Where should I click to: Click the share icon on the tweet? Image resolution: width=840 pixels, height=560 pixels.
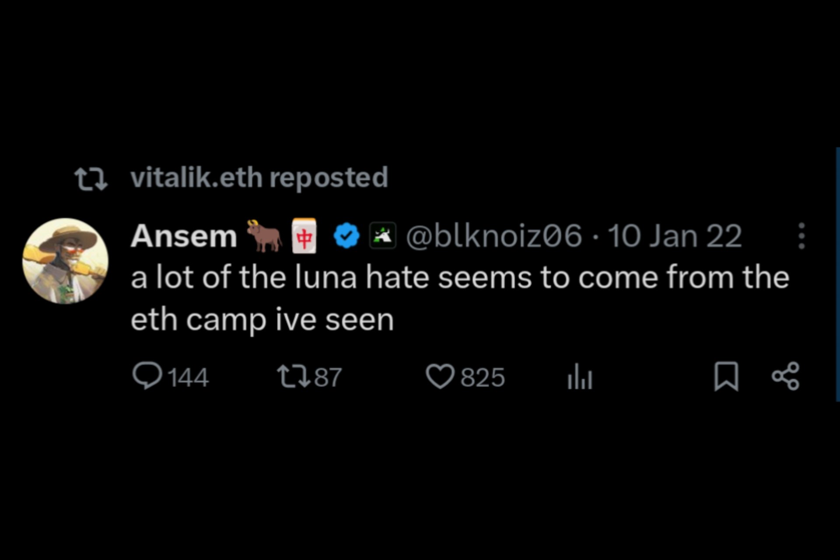coord(786,376)
